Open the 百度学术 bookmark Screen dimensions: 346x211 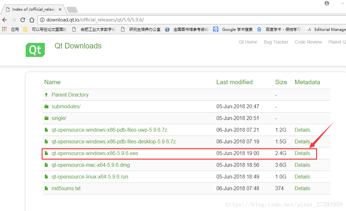[279, 29]
